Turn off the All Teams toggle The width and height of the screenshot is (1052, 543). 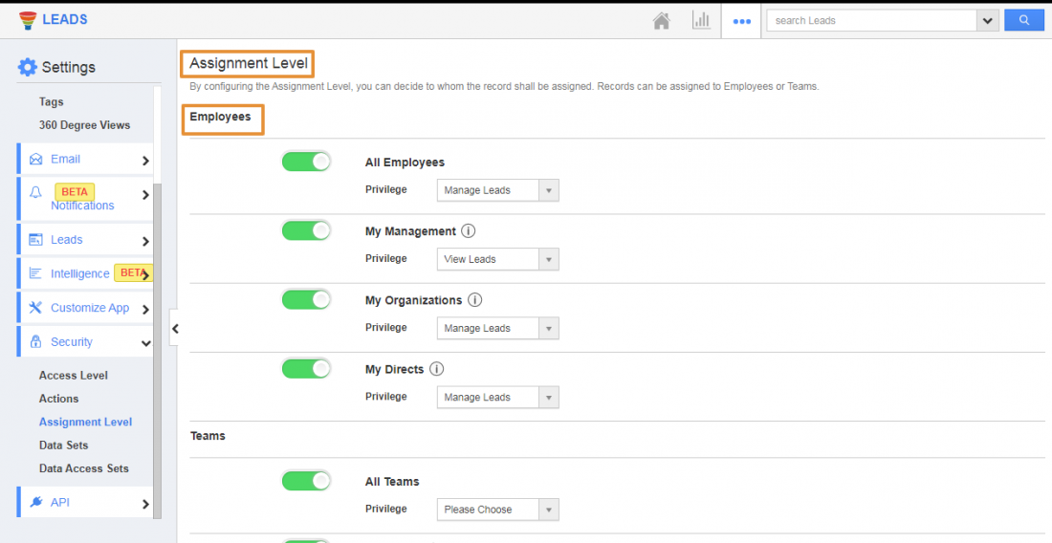pyautogui.click(x=306, y=481)
